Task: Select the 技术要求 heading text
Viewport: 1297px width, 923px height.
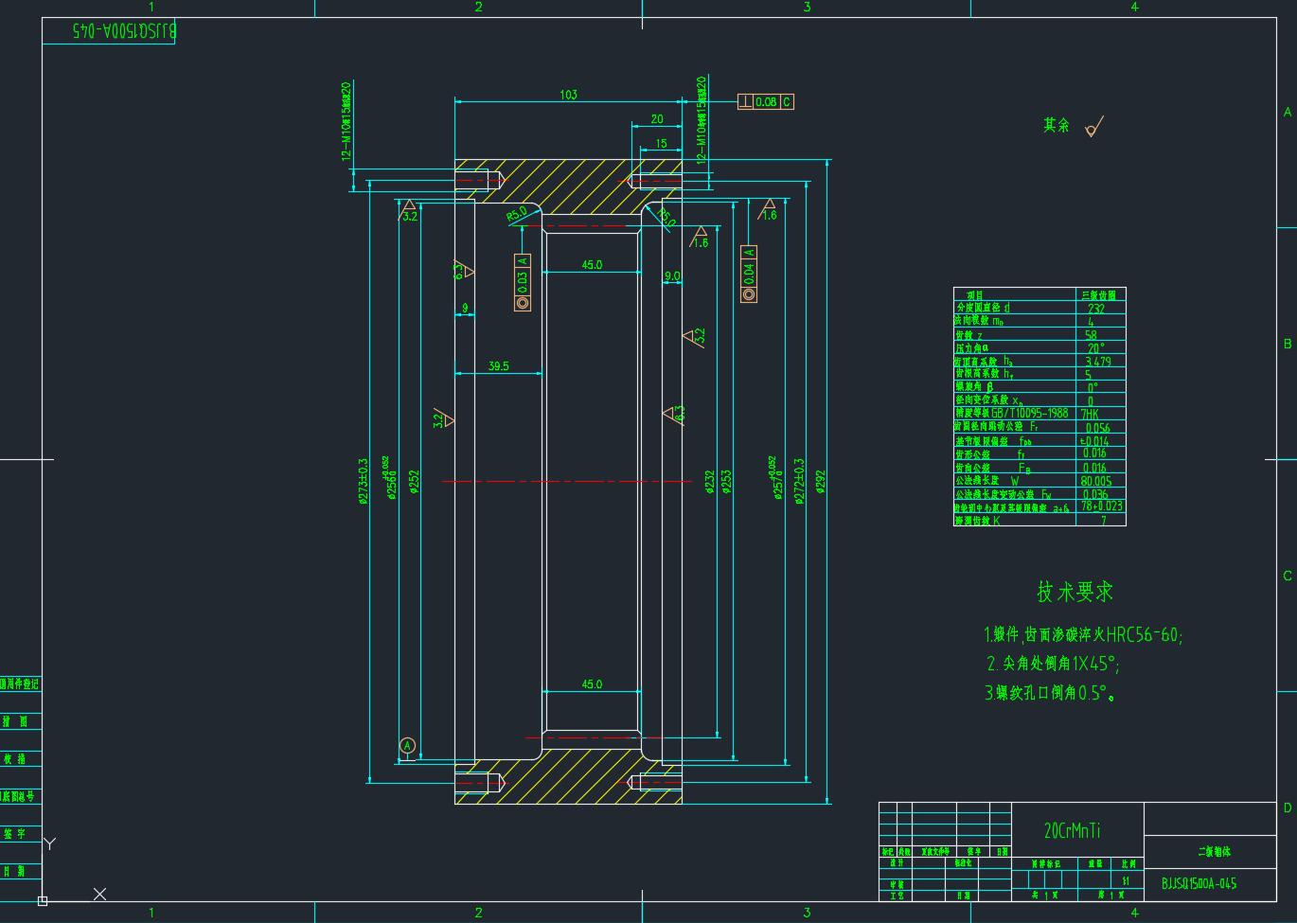Action: point(1075,593)
